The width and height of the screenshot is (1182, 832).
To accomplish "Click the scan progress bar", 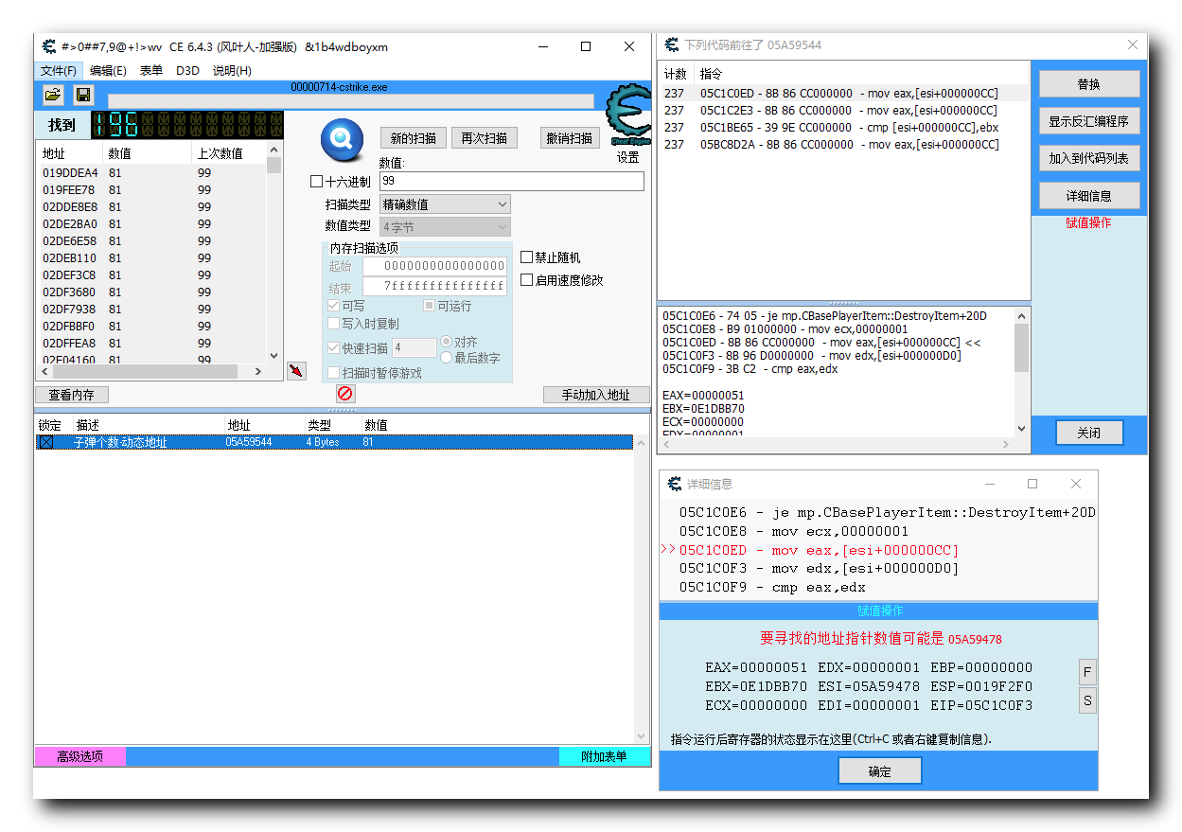I will (351, 101).
